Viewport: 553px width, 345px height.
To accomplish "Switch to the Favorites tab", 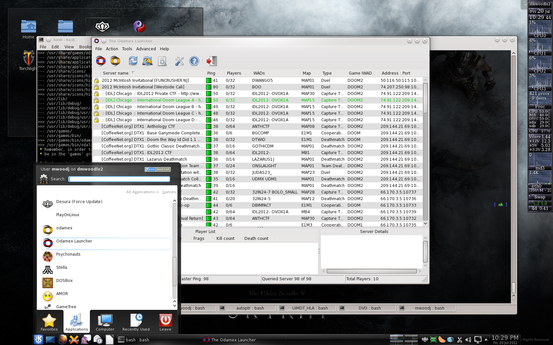I will (49, 322).
